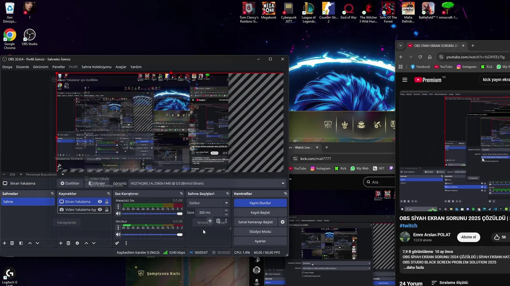
Task: Hide the Video Yakalama Aygıtı source
Action: click(x=100, y=210)
